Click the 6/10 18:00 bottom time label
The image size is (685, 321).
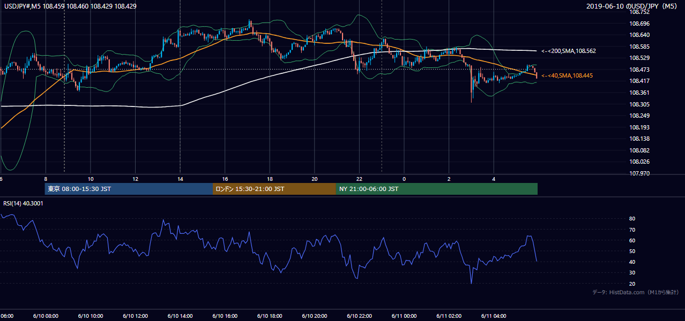coord(270,316)
